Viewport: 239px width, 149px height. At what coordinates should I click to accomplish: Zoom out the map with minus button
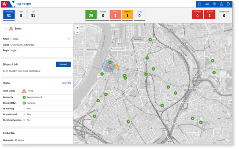[78, 32]
